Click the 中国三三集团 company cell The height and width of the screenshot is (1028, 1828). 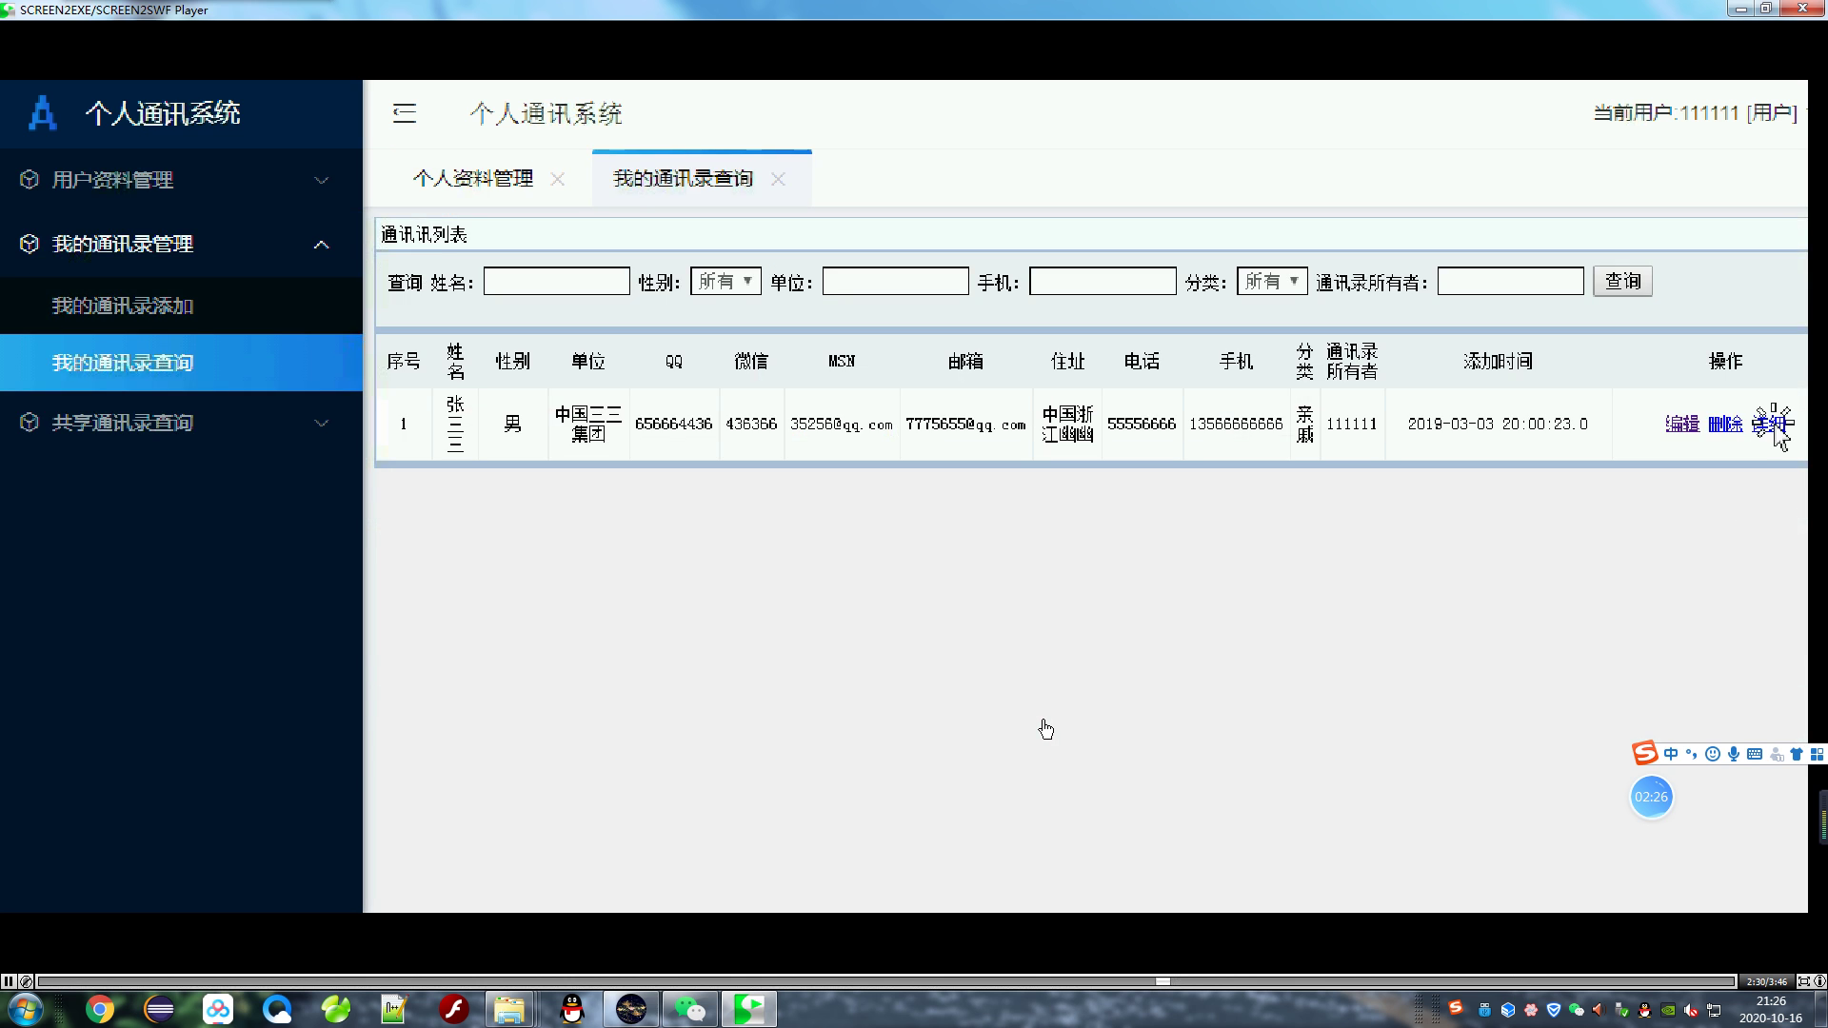click(x=588, y=424)
